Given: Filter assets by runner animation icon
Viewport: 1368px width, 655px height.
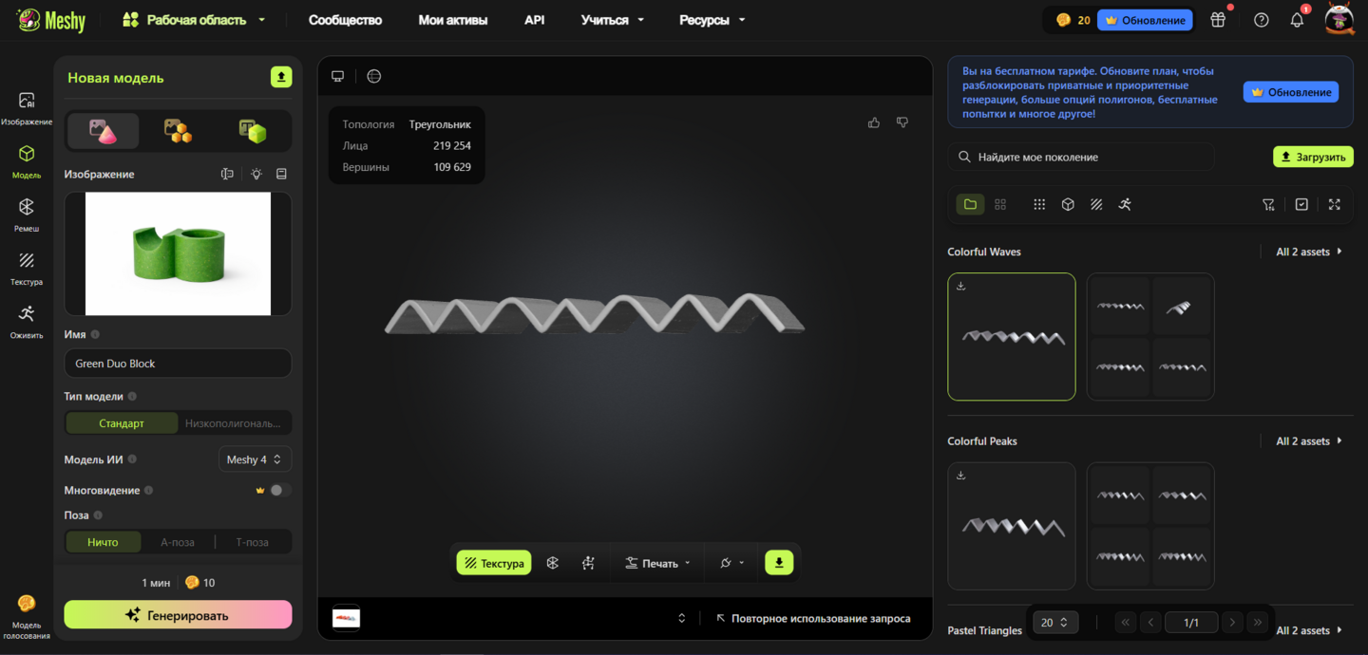Looking at the screenshot, I should 1125,204.
